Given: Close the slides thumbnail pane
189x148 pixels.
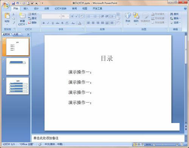Looking at the screenshot, I should (28, 34).
